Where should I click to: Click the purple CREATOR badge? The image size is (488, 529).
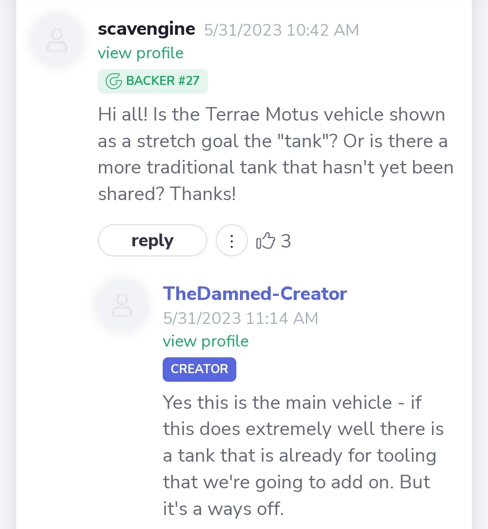click(199, 369)
